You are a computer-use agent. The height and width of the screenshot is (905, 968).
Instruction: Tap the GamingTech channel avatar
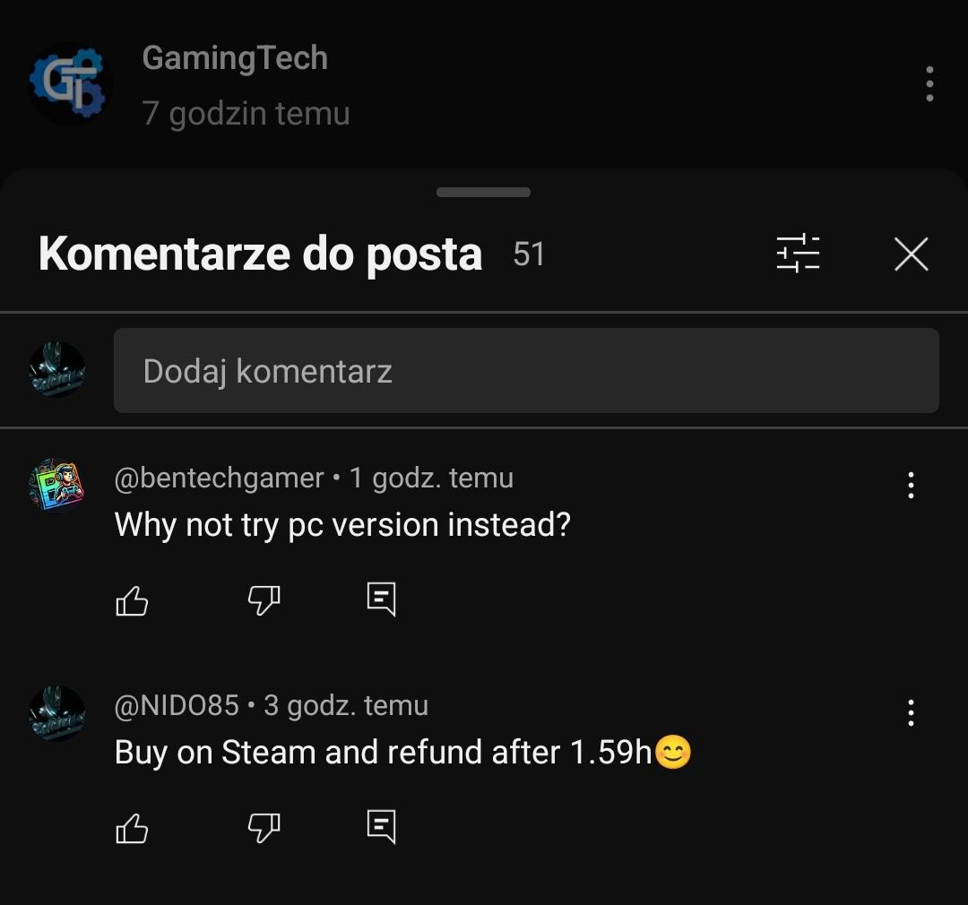point(69,84)
